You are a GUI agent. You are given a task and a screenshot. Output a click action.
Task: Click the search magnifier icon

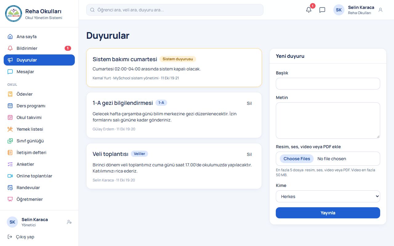point(92,10)
